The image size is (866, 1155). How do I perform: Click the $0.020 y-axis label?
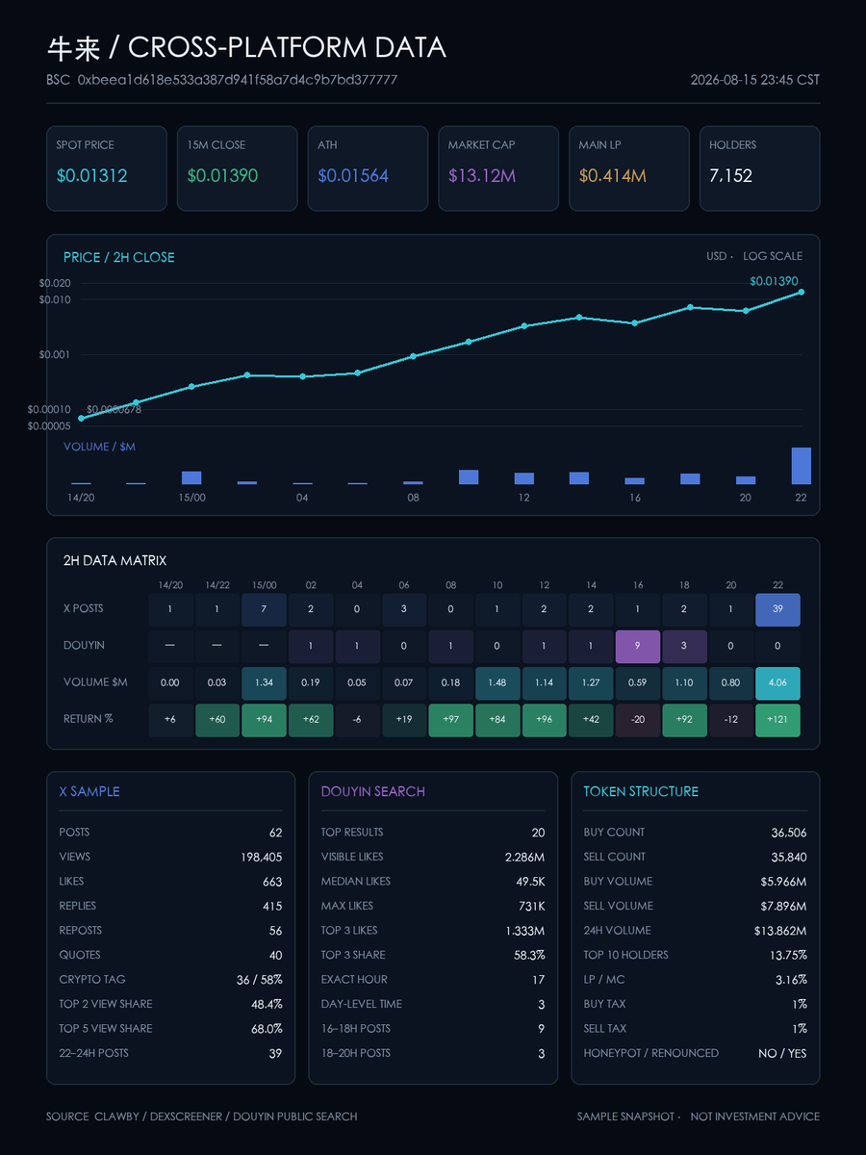click(55, 283)
